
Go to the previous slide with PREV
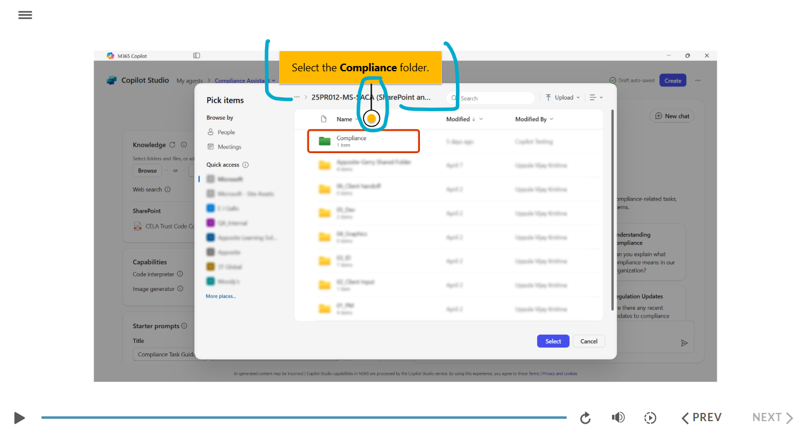[x=702, y=418]
